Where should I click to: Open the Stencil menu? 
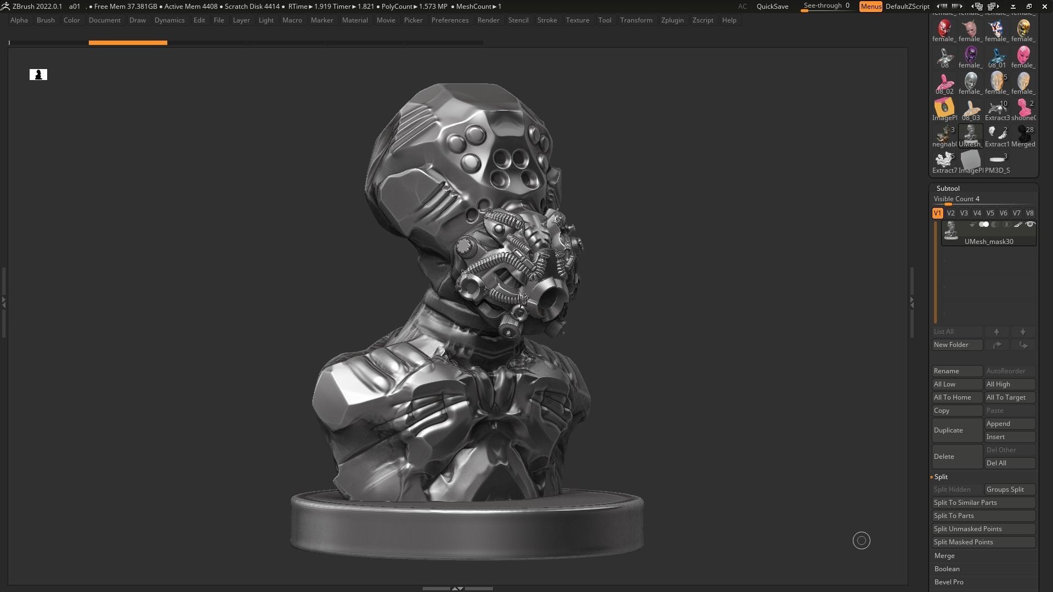518,20
